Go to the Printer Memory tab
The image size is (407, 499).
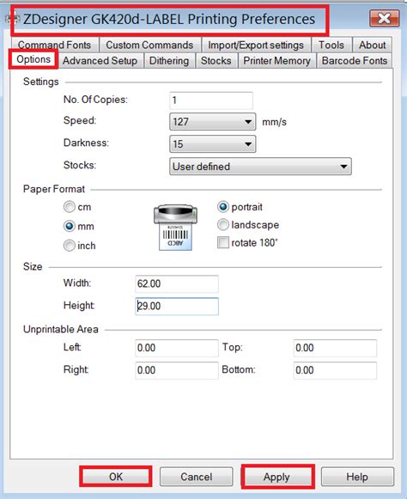276,61
